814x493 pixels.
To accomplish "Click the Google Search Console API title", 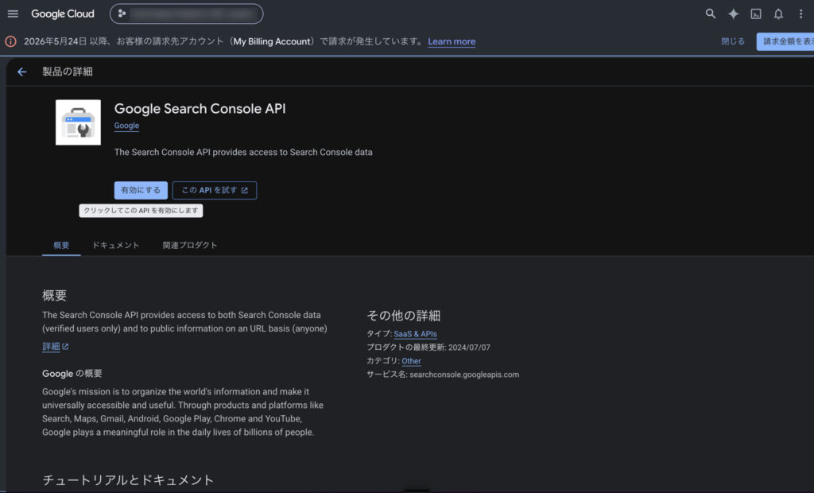I will coord(200,109).
